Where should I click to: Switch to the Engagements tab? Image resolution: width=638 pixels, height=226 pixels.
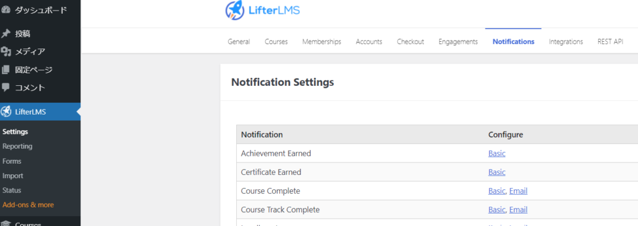tap(458, 42)
